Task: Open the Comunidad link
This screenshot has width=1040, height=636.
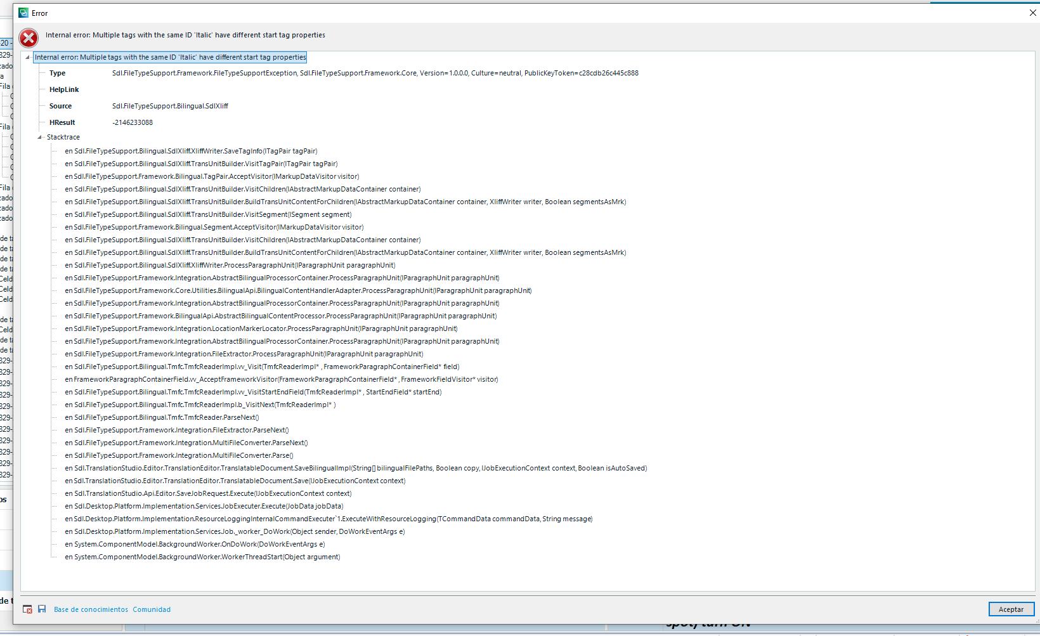Action: pyautogui.click(x=152, y=609)
